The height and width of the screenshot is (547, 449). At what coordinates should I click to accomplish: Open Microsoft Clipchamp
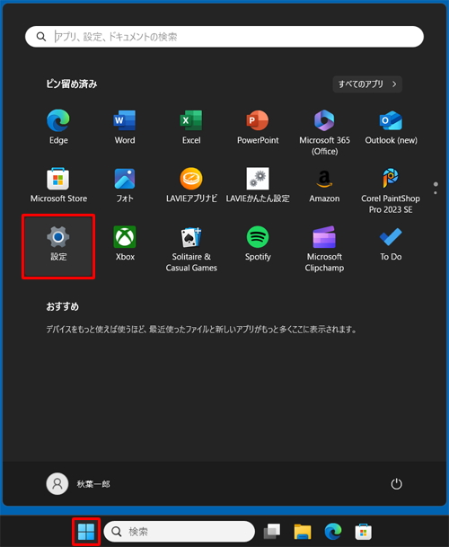coord(324,249)
